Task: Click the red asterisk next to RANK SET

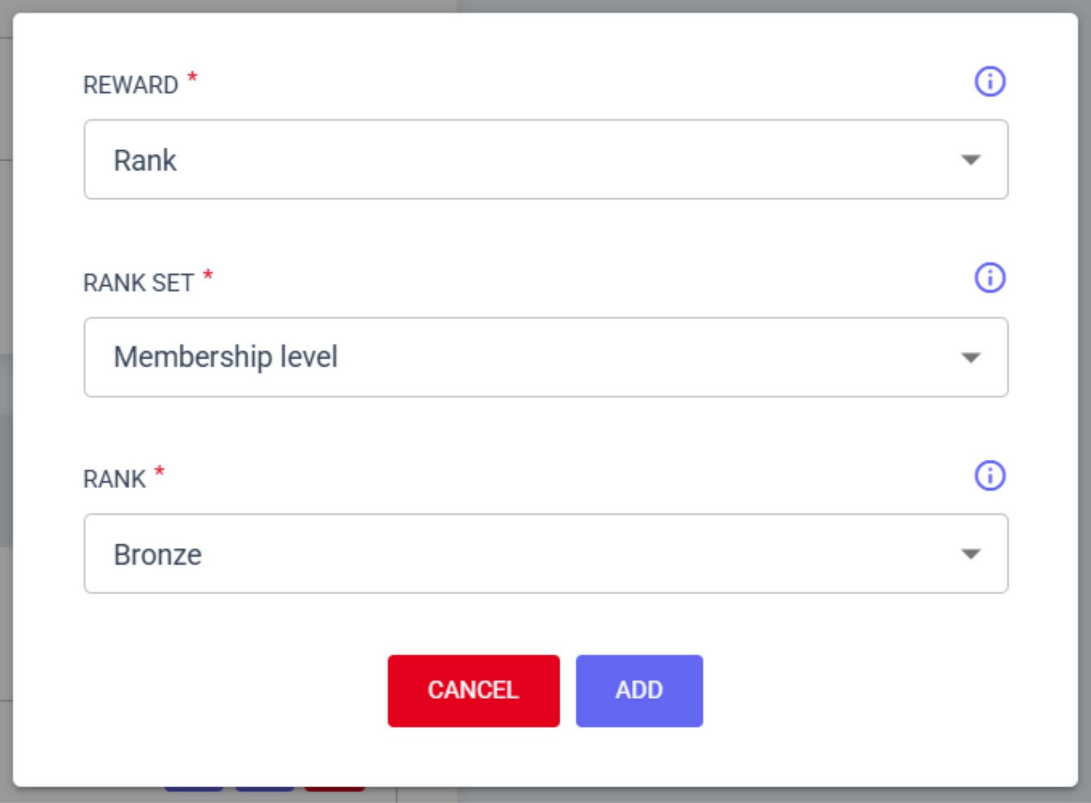Action: coord(208,275)
